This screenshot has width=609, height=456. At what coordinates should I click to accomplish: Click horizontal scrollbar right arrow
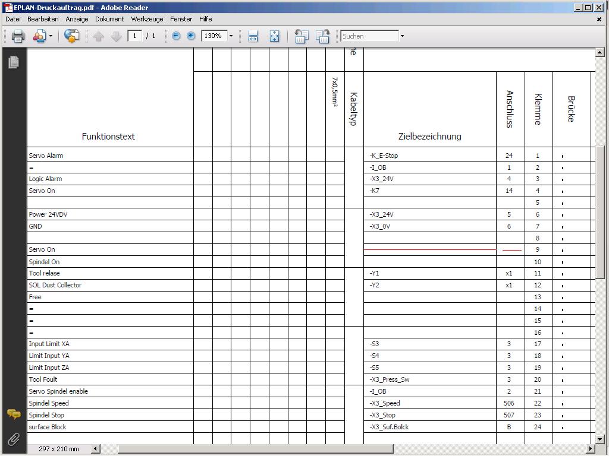(x=591, y=449)
